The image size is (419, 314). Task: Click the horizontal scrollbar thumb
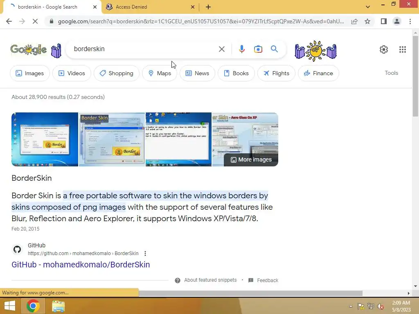[x=251, y=293]
